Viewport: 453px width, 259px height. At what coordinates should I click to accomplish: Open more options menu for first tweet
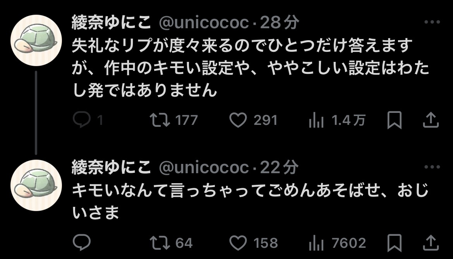coord(432,22)
